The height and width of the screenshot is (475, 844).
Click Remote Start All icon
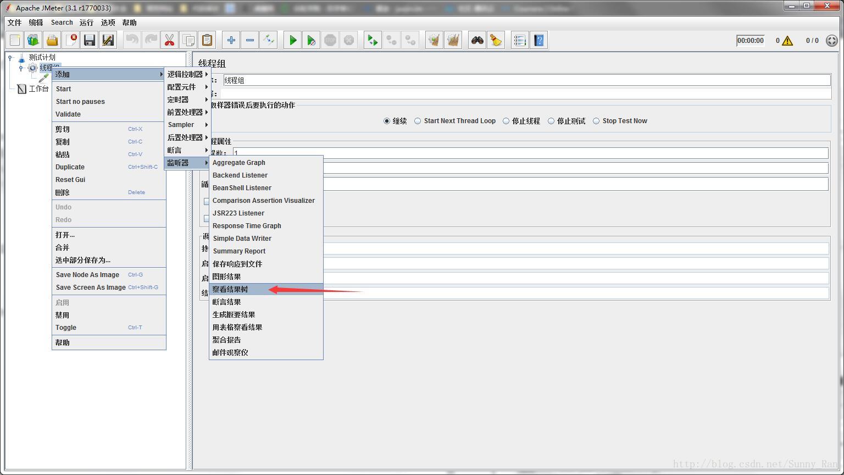[x=373, y=40]
